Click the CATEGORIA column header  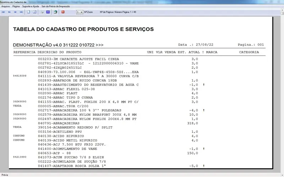click(x=249, y=52)
